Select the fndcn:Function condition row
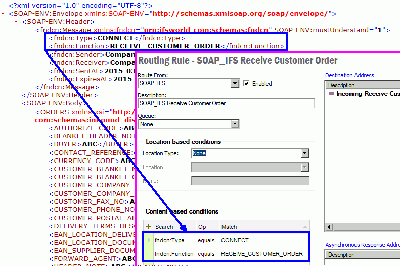The height and width of the screenshot is (266, 400). 229,254
